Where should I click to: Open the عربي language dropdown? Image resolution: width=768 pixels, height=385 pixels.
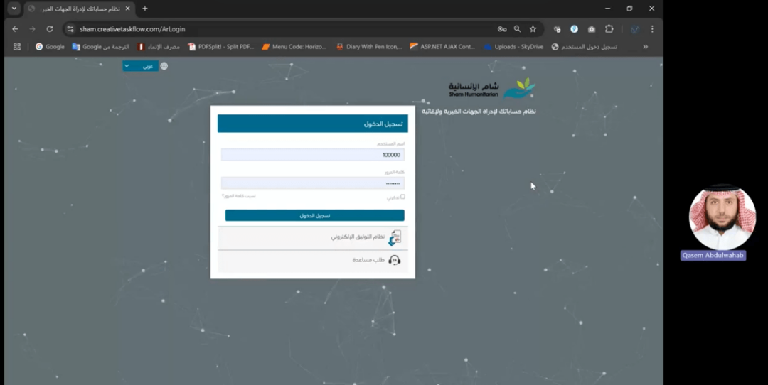coord(141,66)
